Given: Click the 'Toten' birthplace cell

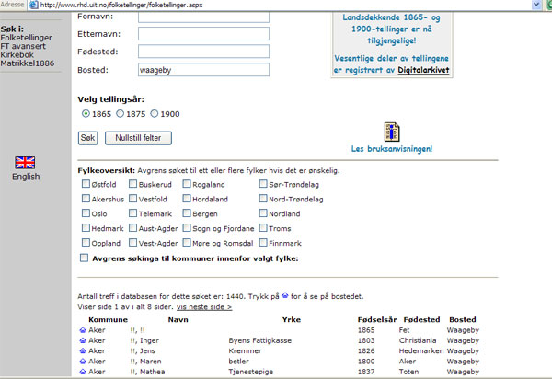Looking at the screenshot, I should click(408, 372).
